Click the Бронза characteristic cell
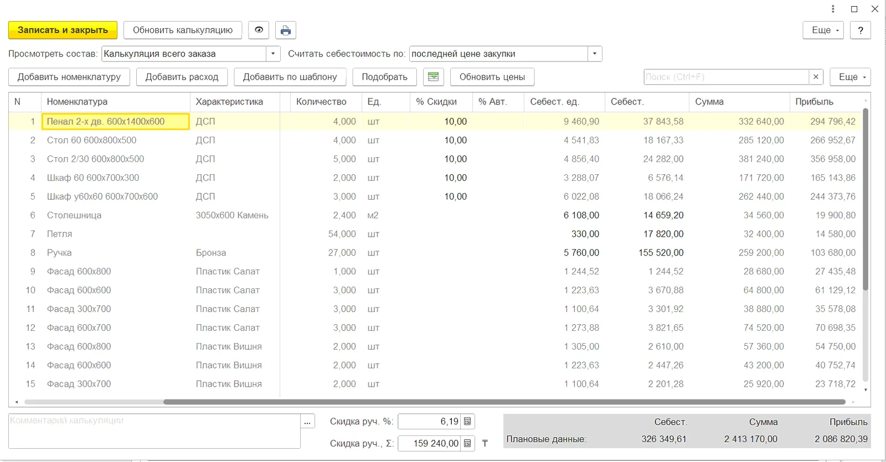Viewport: 886px width, 462px height. point(235,253)
